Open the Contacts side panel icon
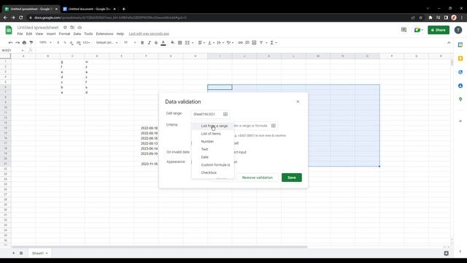Viewport: 467px width, 263px height. [x=460, y=86]
